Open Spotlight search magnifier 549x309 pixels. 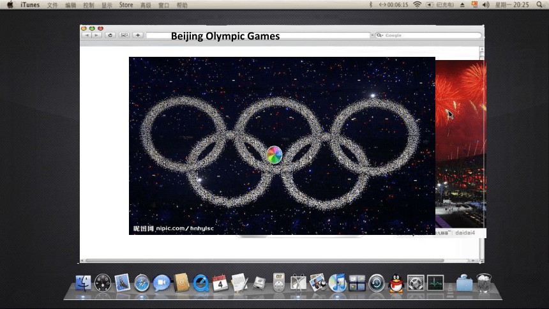pos(539,4)
